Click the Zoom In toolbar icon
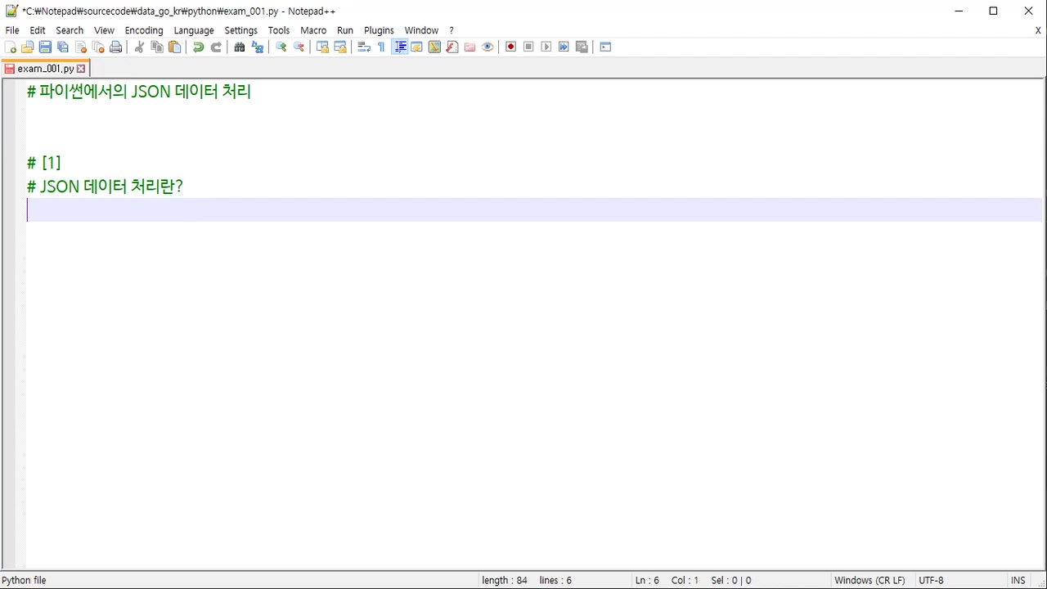1047x589 pixels. pyautogui.click(x=281, y=47)
